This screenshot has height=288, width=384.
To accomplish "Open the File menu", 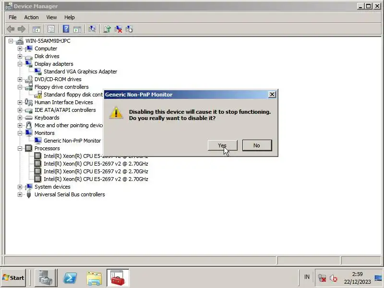I will coord(12,17).
